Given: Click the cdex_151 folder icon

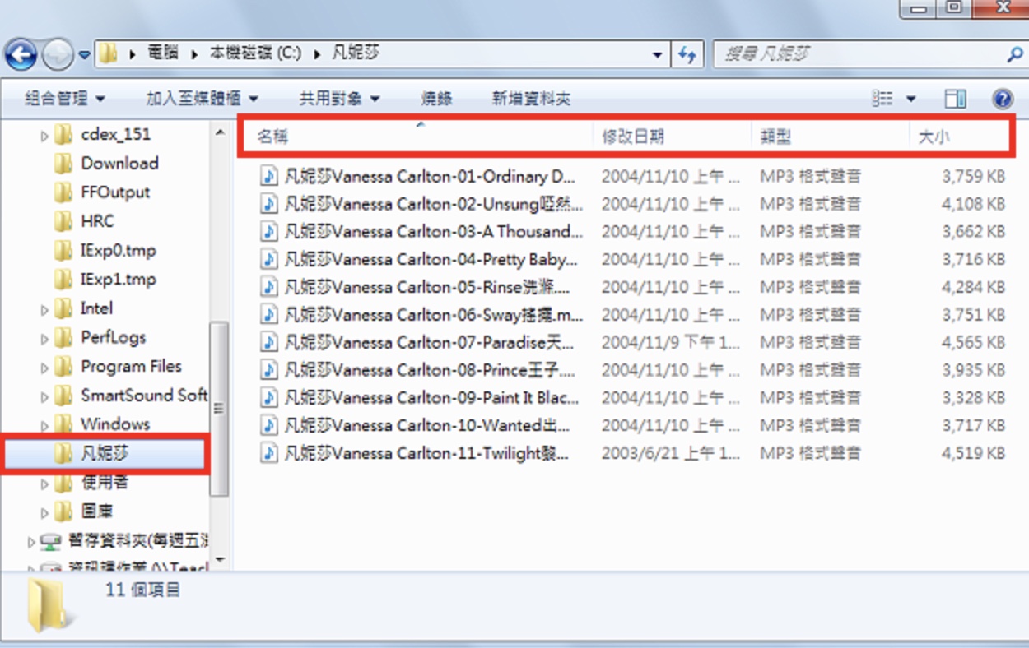Looking at the screenshot, I should pos(63,134).
